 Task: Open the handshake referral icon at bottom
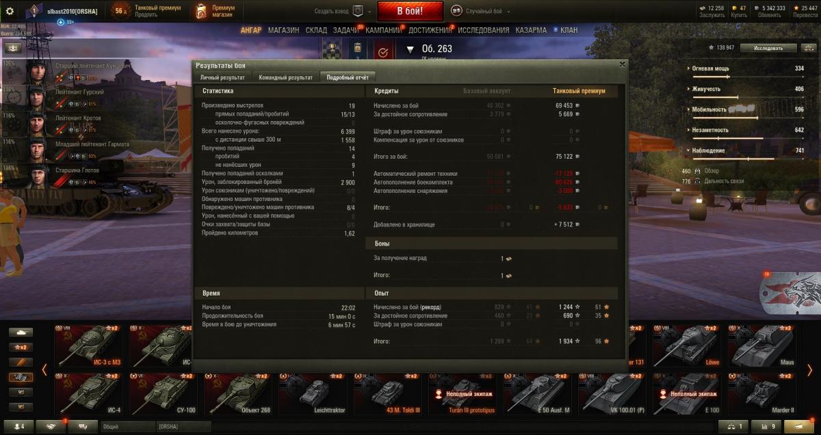pyautogui.click(x=51, y=426)
